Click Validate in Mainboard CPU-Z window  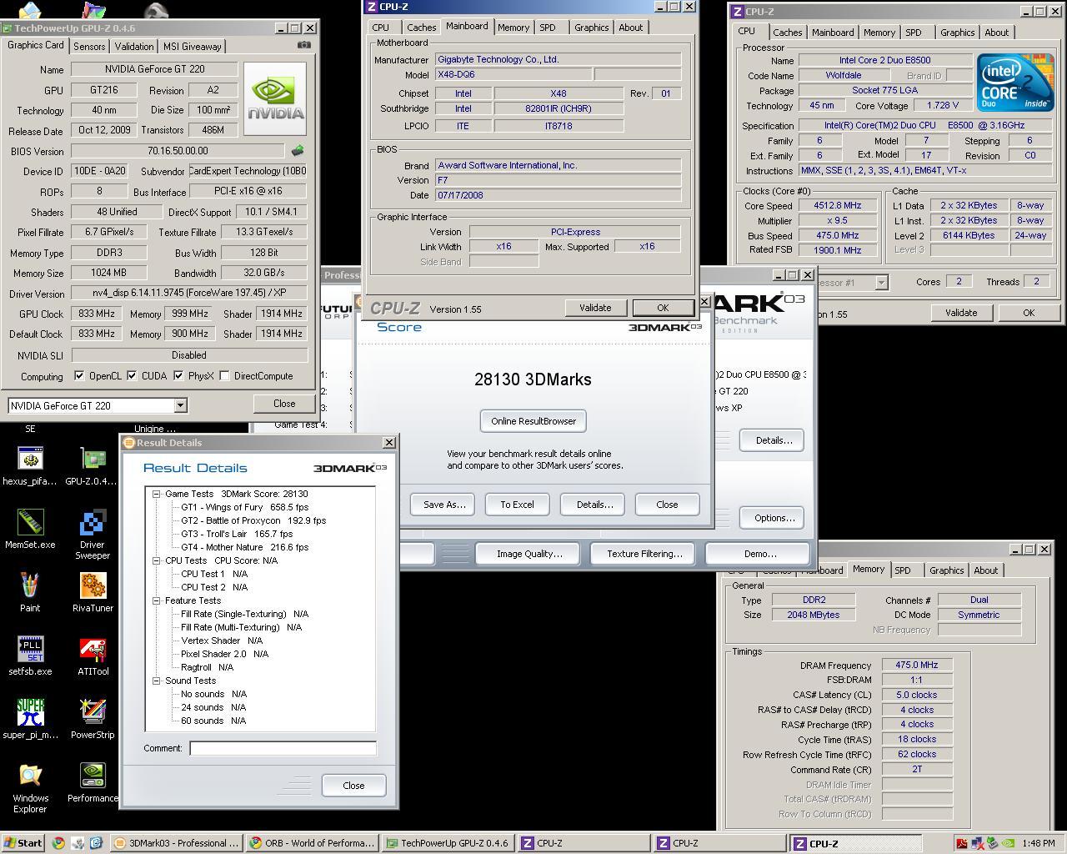[x=595, y=308]
